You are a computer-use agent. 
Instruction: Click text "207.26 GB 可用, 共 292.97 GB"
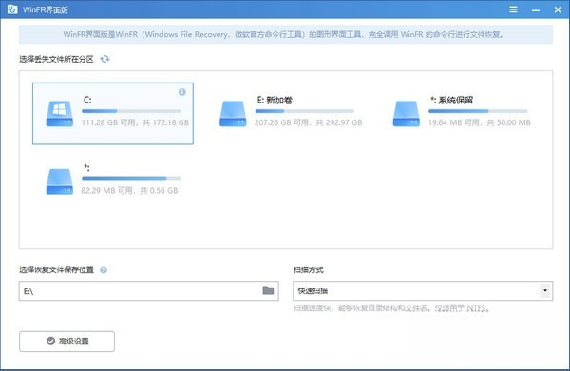[308, 122]
